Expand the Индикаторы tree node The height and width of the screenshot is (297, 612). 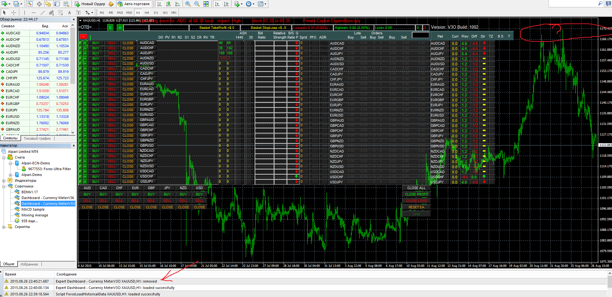(x=4, y=180)
